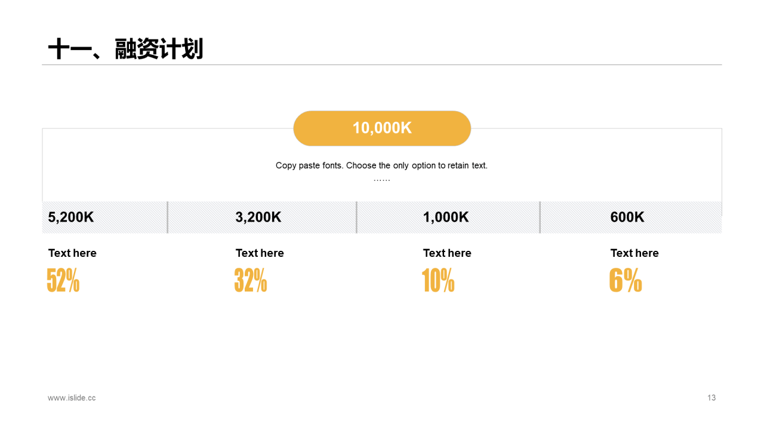Image resolution: width=764 pixels, height=430 pixels.
Task: Click the slide number 13
Action: [x=711, y=398]
